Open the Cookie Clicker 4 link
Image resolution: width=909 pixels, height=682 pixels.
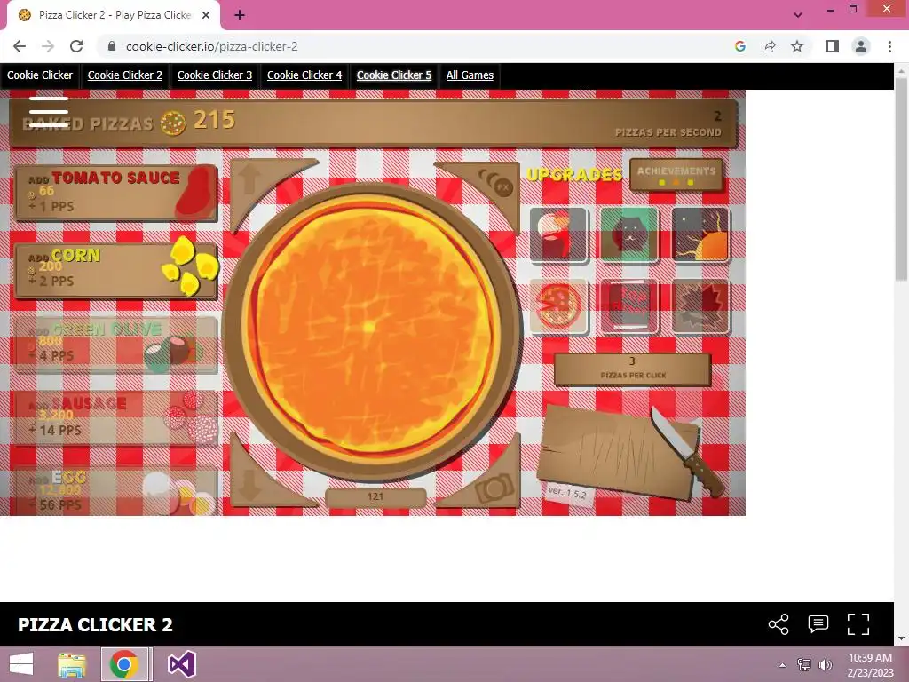[x=304, y=75]
